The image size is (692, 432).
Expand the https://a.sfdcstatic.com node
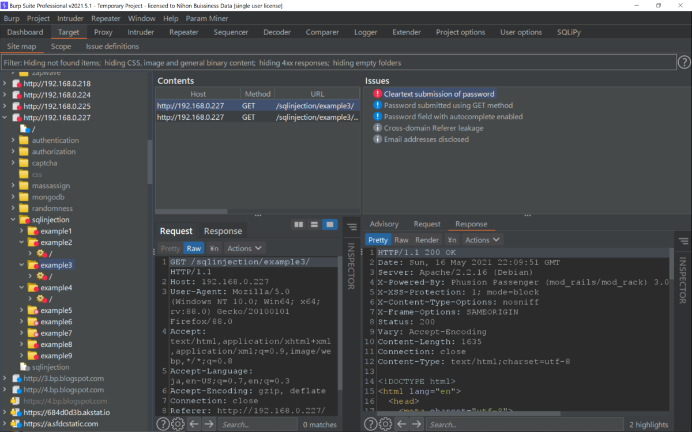(5, 424)
